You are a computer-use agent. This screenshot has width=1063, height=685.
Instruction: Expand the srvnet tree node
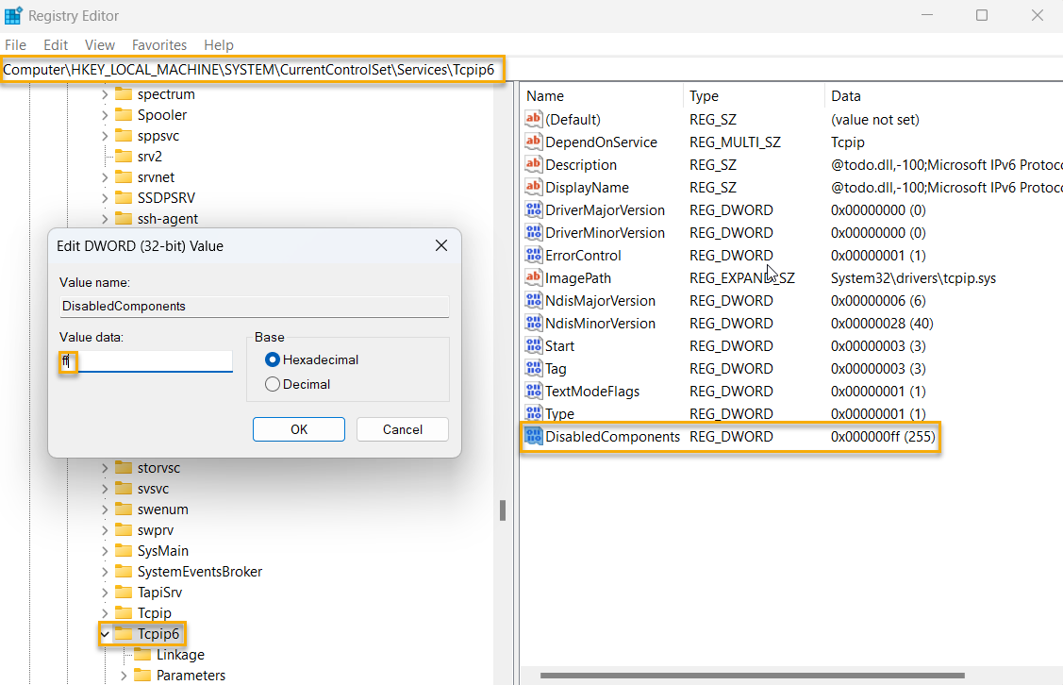pyautogui.click(x=104, y=176)
